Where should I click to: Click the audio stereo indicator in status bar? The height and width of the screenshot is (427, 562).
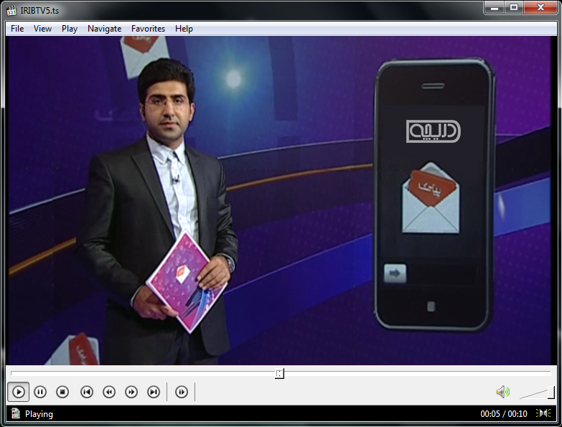coord(543,413)
